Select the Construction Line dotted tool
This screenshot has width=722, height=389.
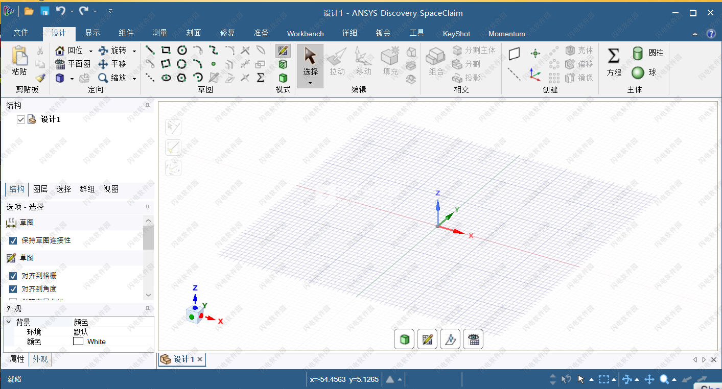pyautogui.click(x=150, y=78)
